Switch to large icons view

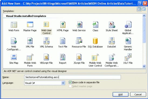tap(139, 9)
